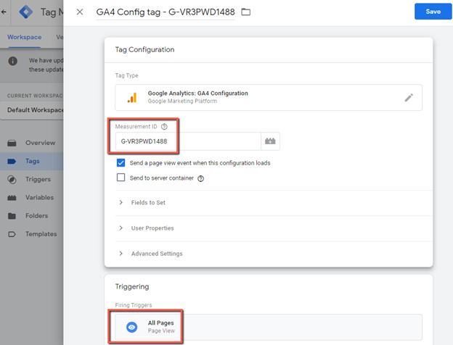The width and height of the screenshot is (453, 345).
Task: Uncheck Send a page view event checkbox
Action: [121, 162]
